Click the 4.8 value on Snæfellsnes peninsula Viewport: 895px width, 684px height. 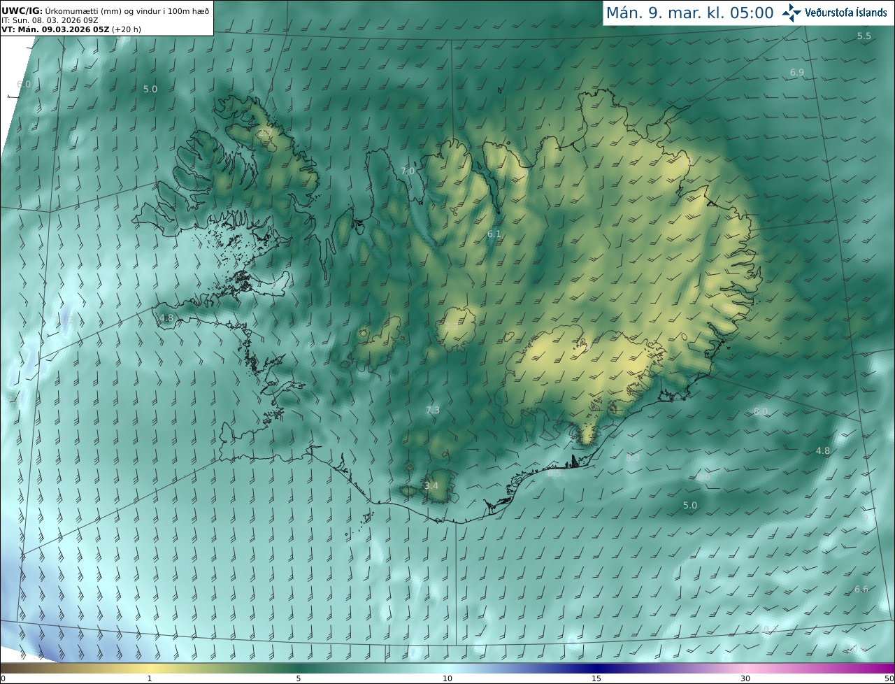point(166,318)
